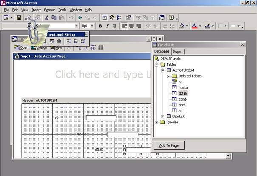Click the sc key field in the field list
257x176 pixels.
tap(180, 81)
